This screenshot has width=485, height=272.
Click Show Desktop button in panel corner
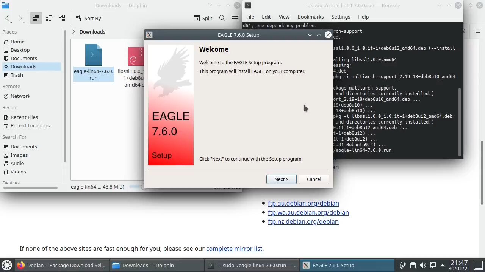pos(478,265)
